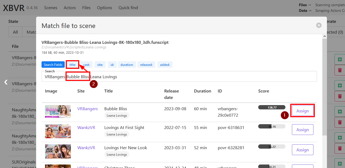Image resolution: width=345 pixels, height=168 pixels.
Task: Click the red trash icon in third file row
Action: point(340,122)
